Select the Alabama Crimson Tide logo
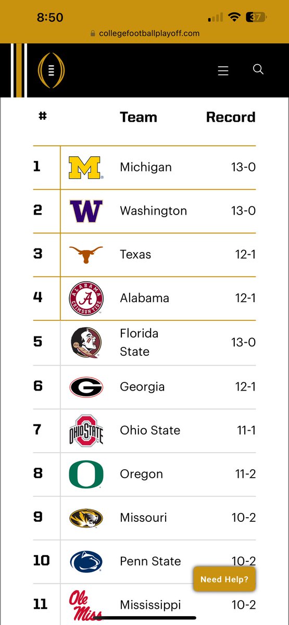Screen dimensions: 289x625 coord(86,298)
